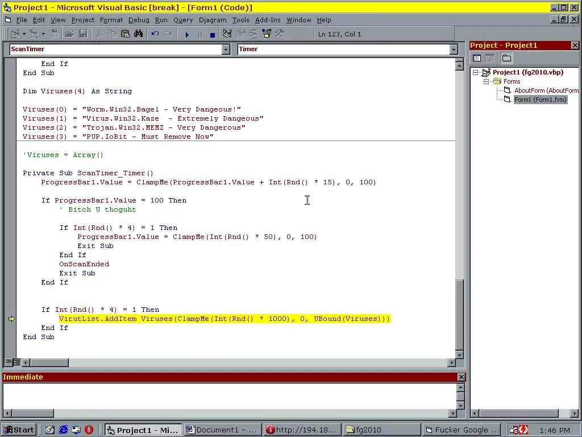Viewport: 582px width, 437px height.
Task: Open the Edit menu
Action: click(39, 20)
